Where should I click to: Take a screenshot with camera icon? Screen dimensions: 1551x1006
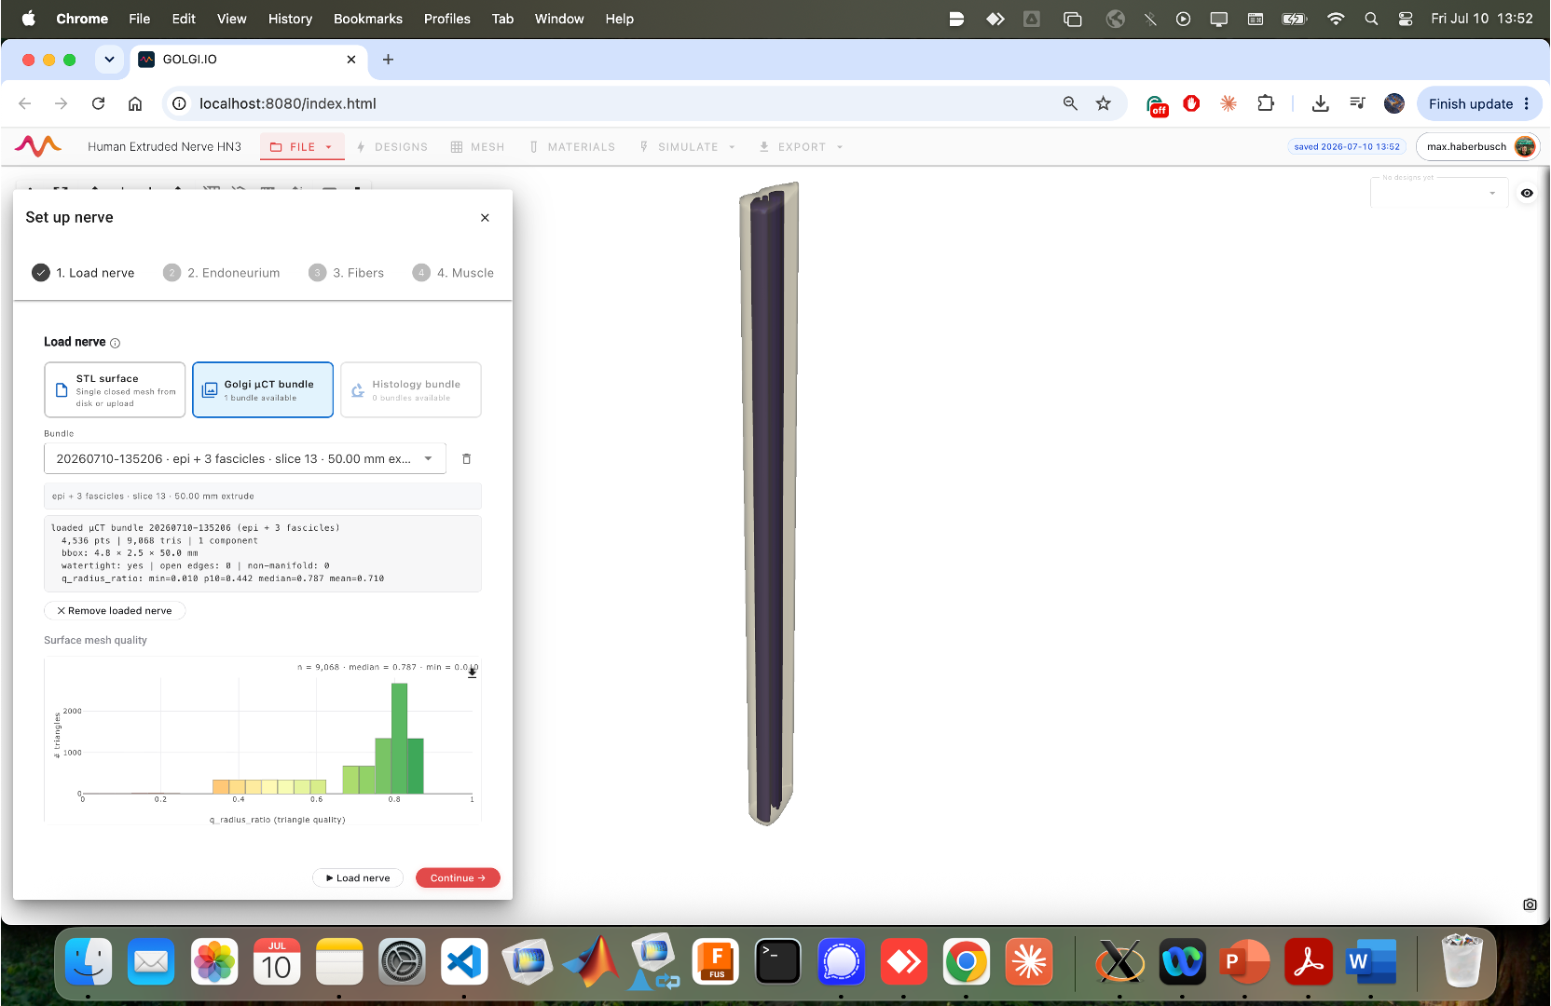[x=1530, y=904]
